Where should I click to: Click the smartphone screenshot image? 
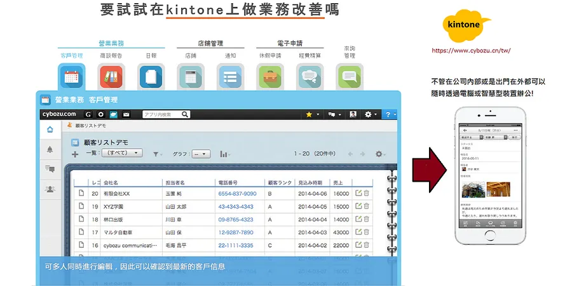[x=489, y=176]
